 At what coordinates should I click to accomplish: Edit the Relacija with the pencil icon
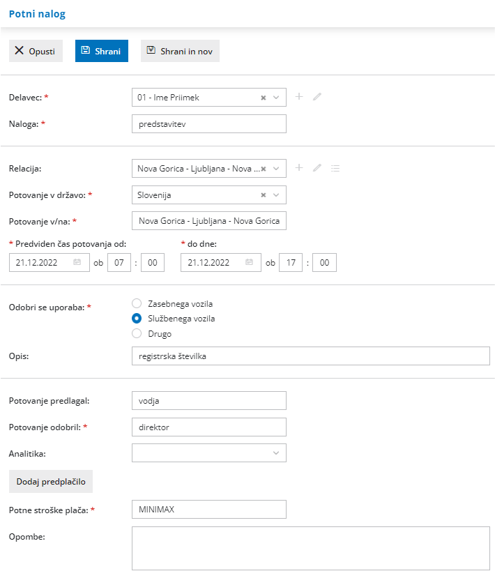[x=317, y=168]
